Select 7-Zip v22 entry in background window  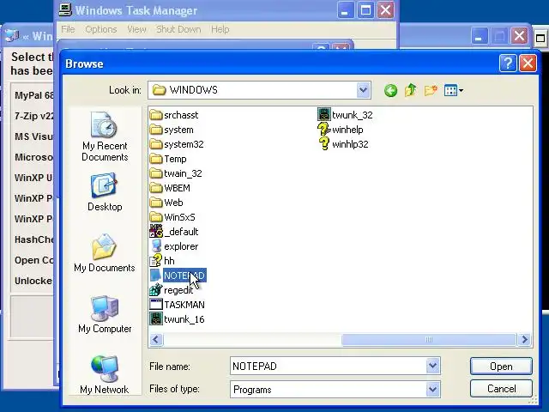[x=34, y=116]
